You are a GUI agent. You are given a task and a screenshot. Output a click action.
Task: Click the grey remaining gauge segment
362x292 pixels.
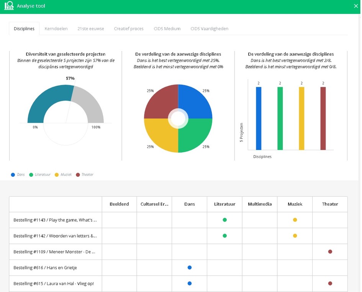pos(91,104)
